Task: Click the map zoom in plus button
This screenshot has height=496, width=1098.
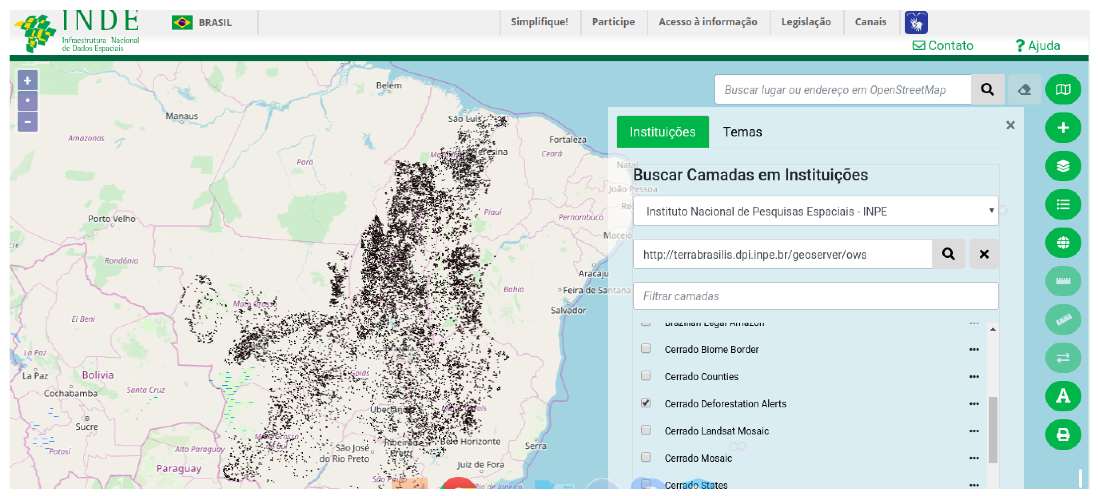Action: 27,81
